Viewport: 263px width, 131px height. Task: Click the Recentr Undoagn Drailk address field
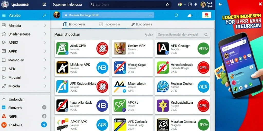pyautogui.click(x=108, y=15)
